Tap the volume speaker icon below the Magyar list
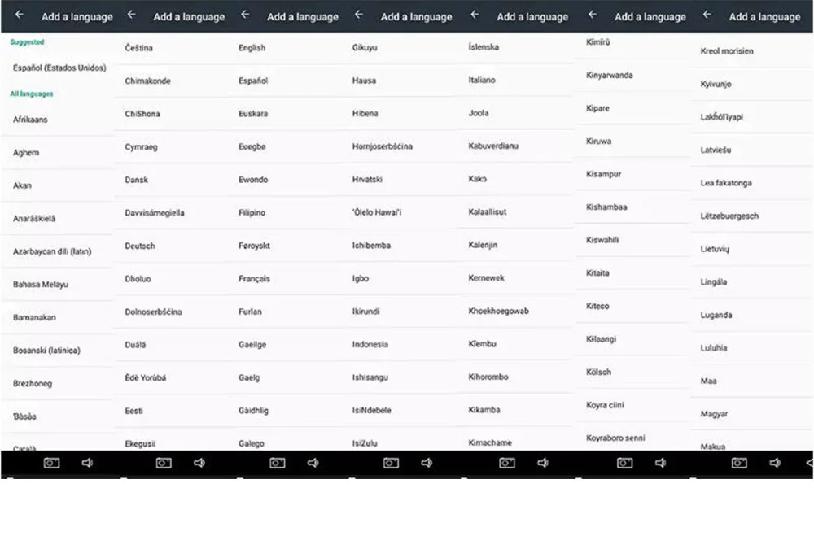 (x=775, y=463)
